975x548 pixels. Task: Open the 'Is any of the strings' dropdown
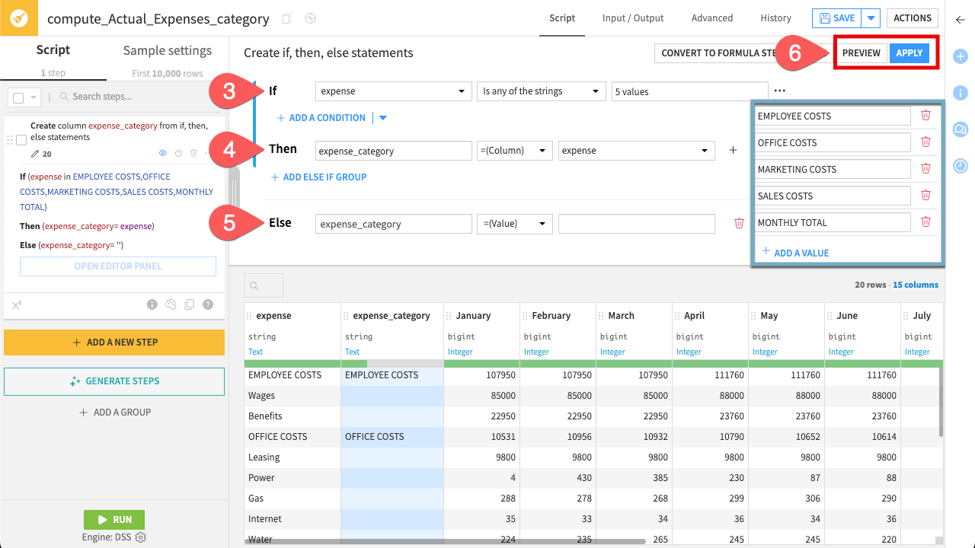[x=541, y=91]
